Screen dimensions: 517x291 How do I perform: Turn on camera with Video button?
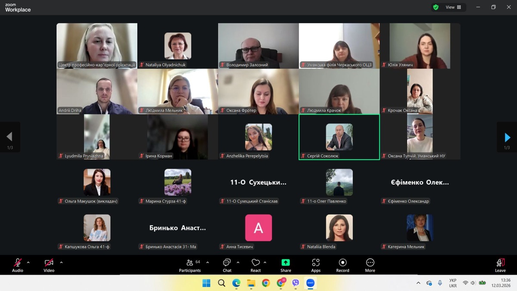49,265
